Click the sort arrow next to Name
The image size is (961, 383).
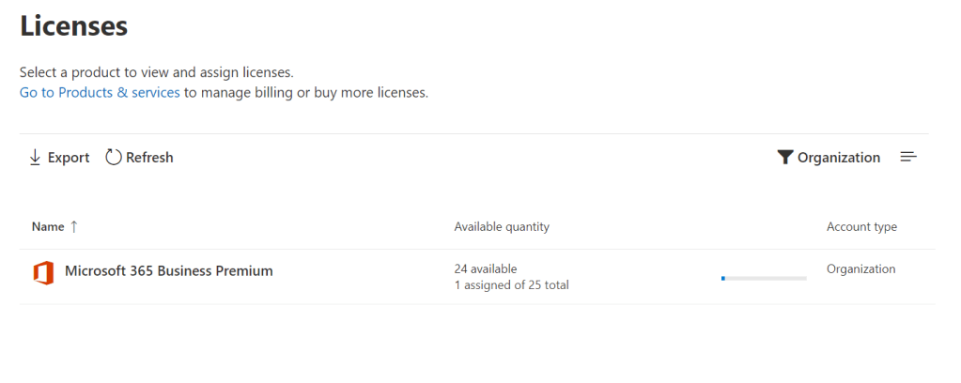74,227
